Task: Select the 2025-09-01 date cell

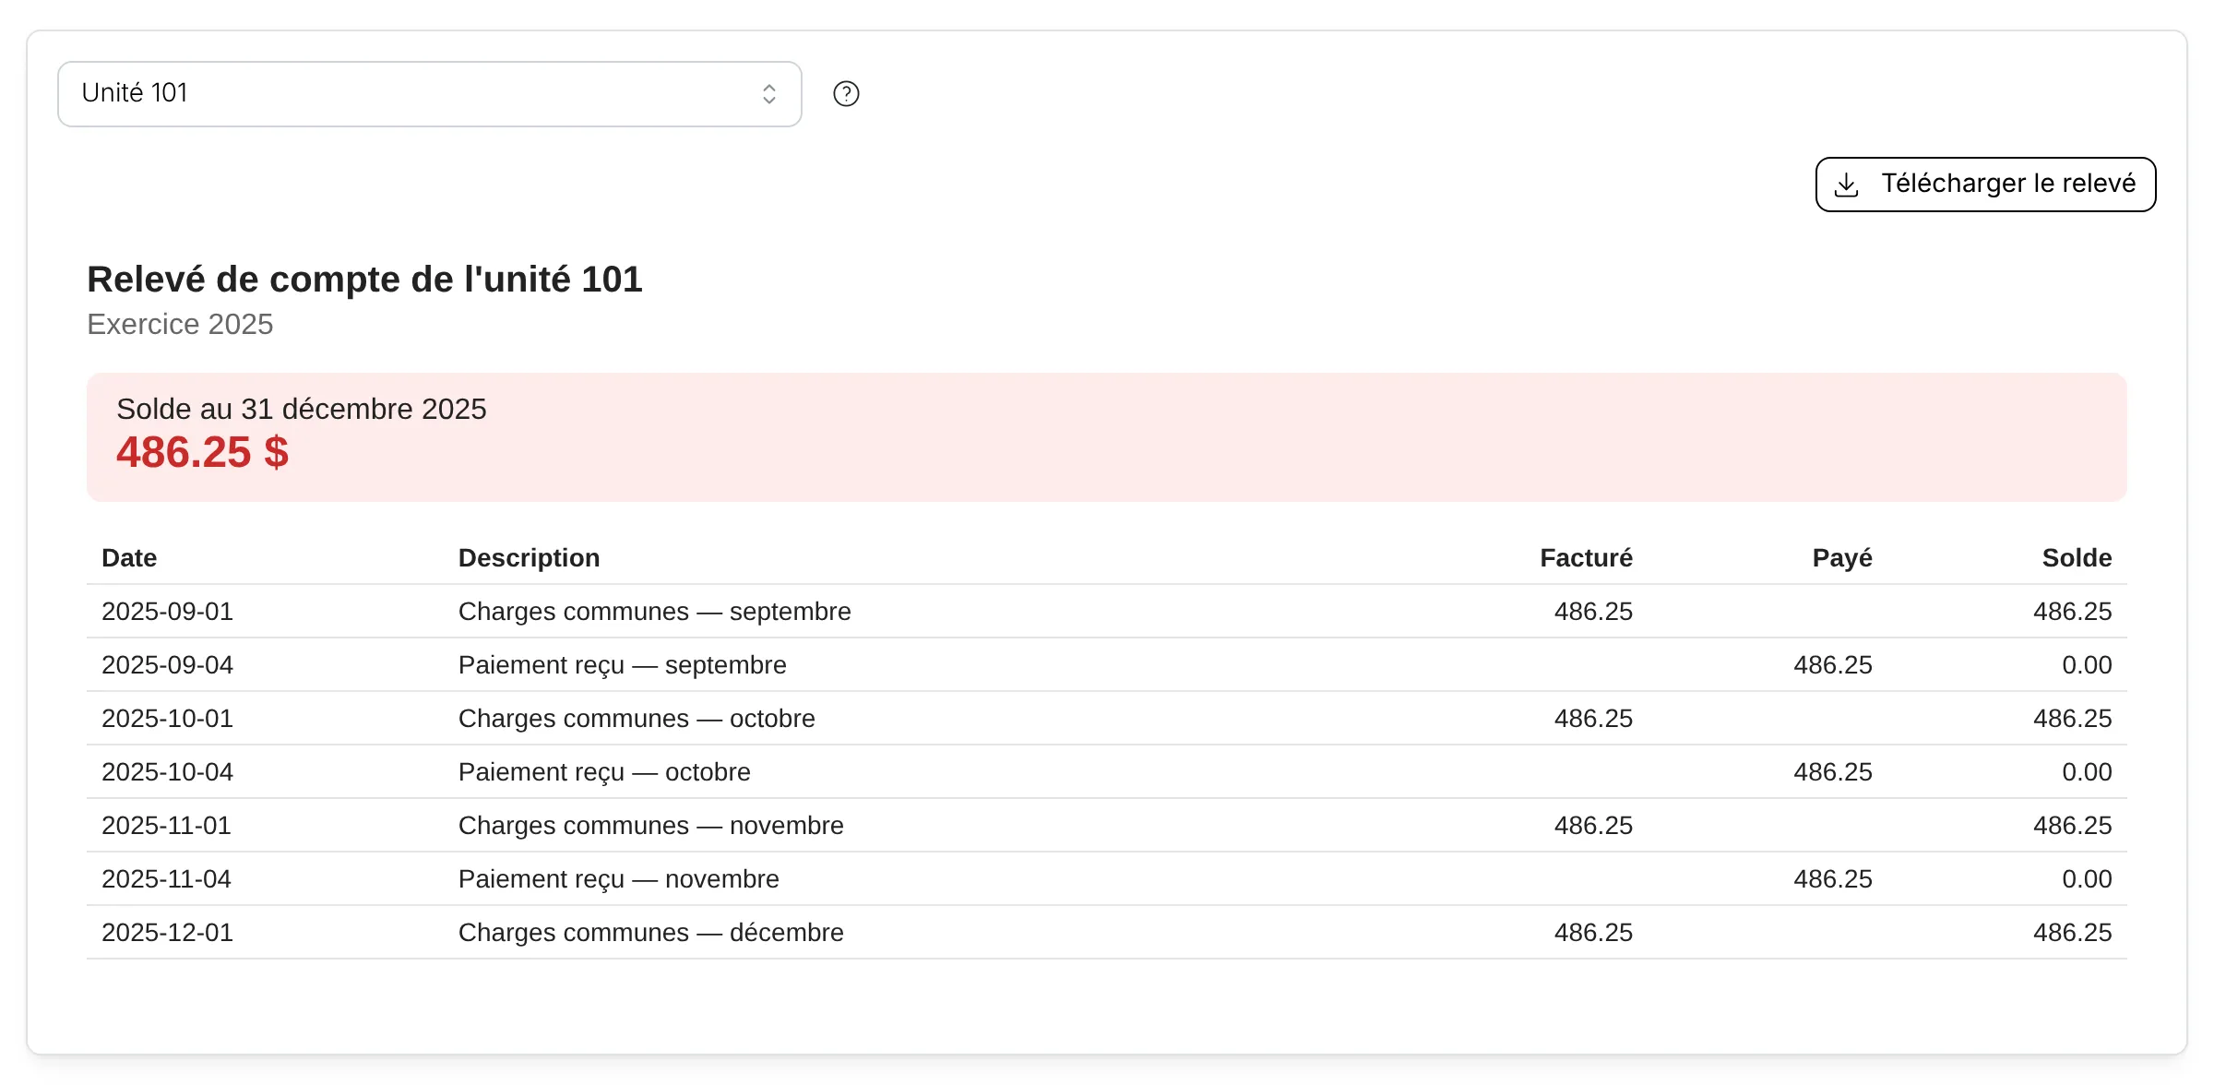Action: (167, 612)
